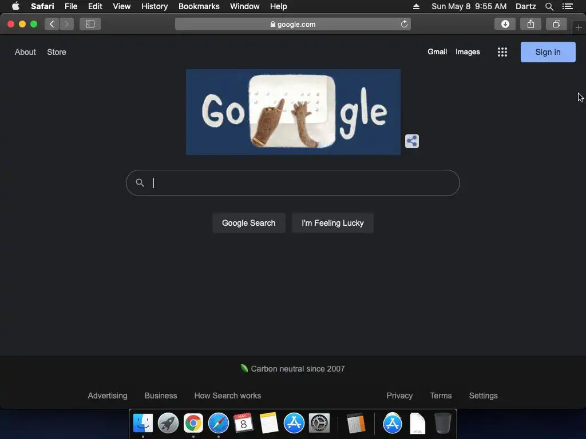Open the About link
This screenshot has height=439, width=586.
[x=25, y=52]
